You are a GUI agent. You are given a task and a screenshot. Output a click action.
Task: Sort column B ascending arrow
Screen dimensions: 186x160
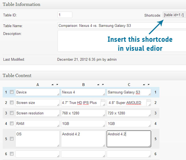98,84
